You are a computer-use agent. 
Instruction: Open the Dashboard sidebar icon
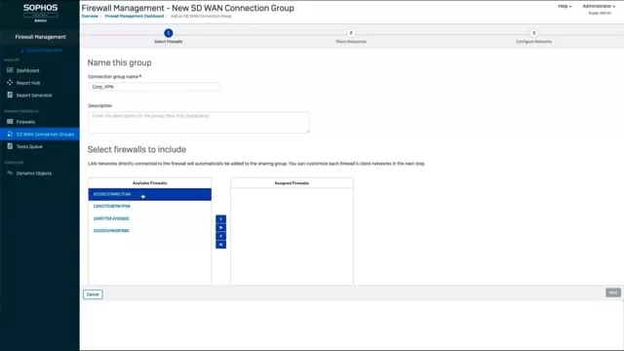pyautogui.click(x=10, y=70)
